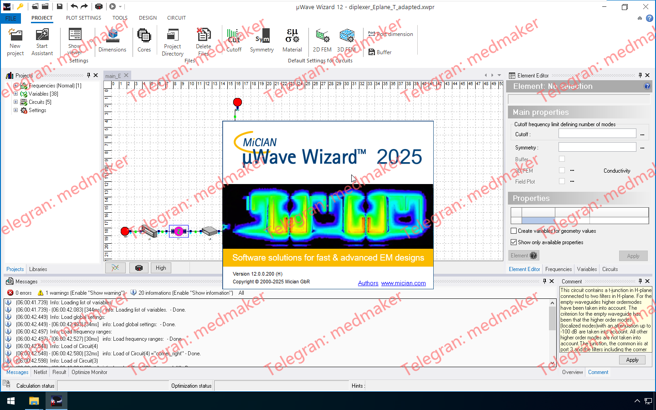The height and width of the screenshot is (410, 656).
Task: Open the Show viewer button
Action: pyautogui.click(x=75, y=42)
